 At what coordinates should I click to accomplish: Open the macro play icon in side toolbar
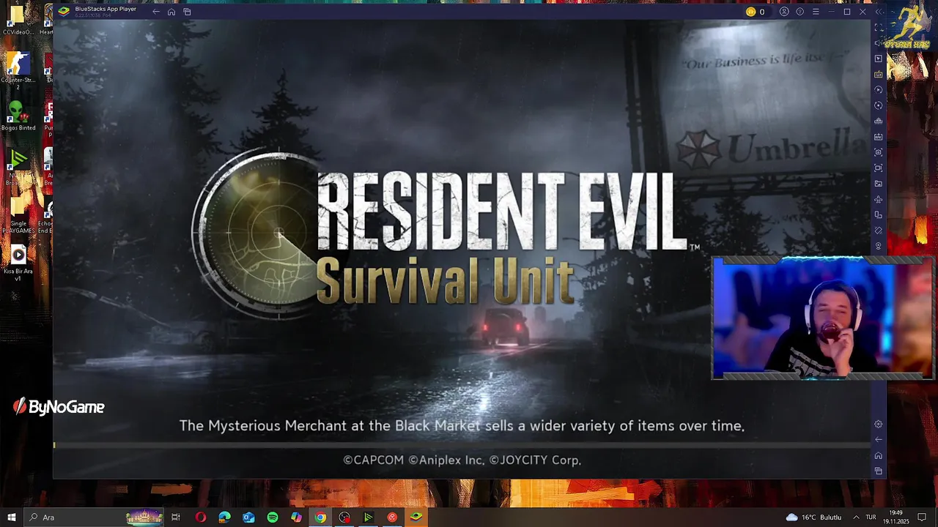(879, 90)
